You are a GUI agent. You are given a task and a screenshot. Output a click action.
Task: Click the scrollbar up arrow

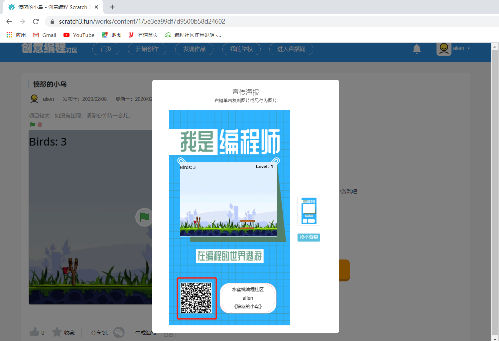coord(495,46)
